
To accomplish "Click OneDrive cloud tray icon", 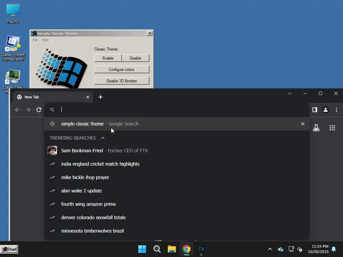I will click(280, 249).
